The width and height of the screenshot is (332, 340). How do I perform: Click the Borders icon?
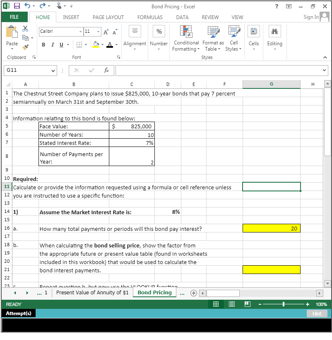pyautogui.click(x=79, y=45)
